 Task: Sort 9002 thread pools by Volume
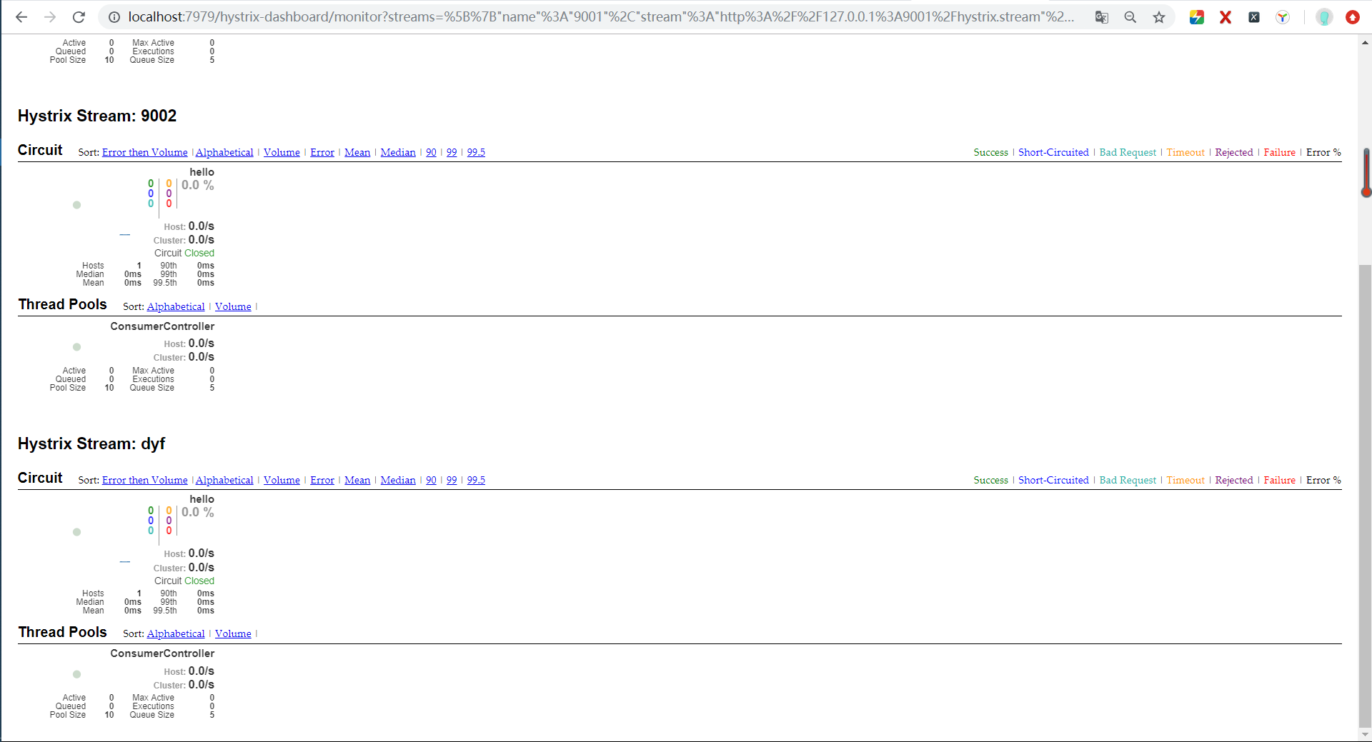tap(233, 306)
